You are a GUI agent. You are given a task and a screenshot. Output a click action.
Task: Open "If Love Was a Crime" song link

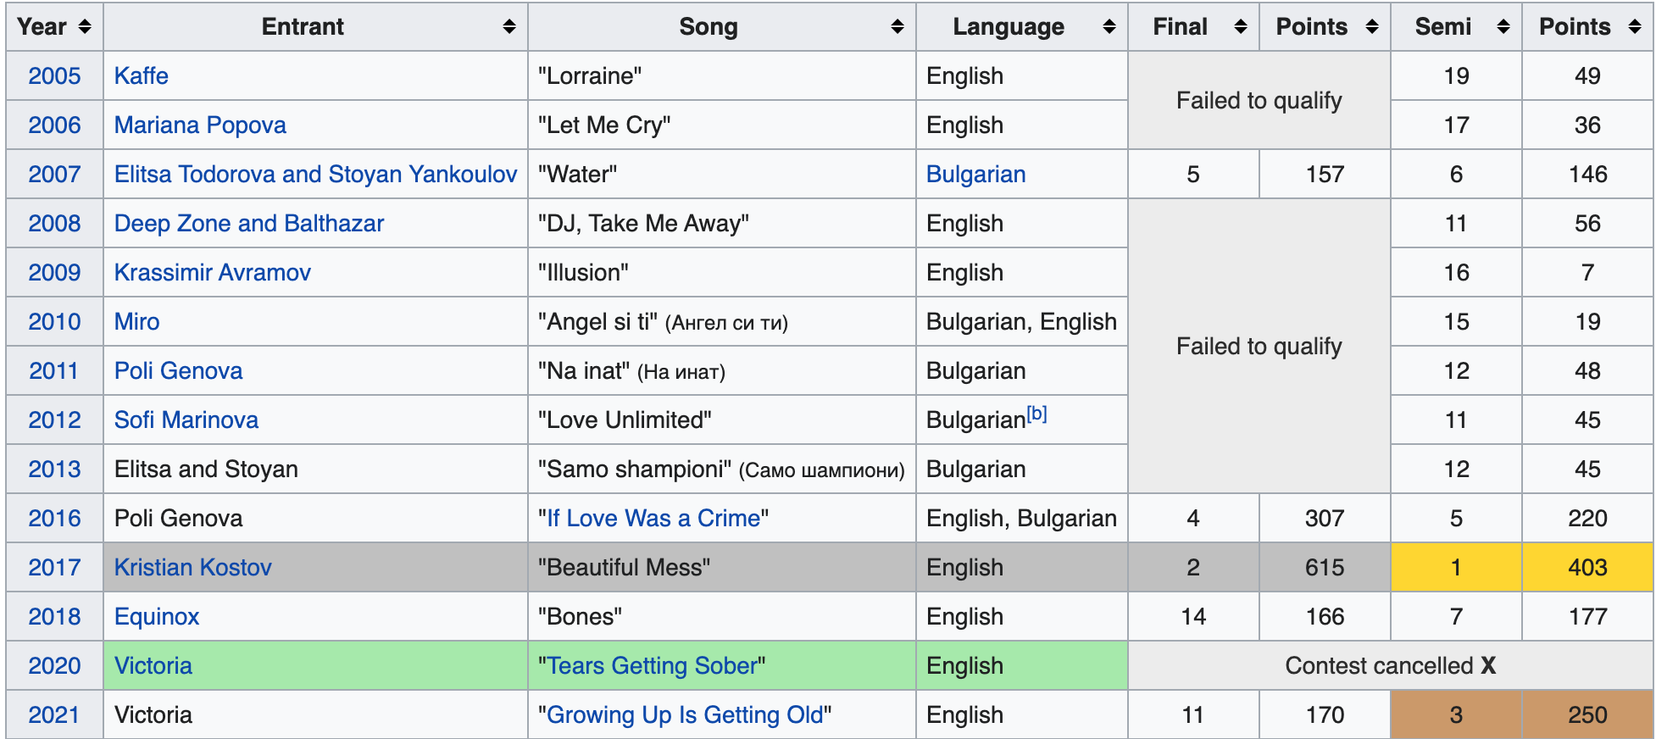(x=653, y=519)
